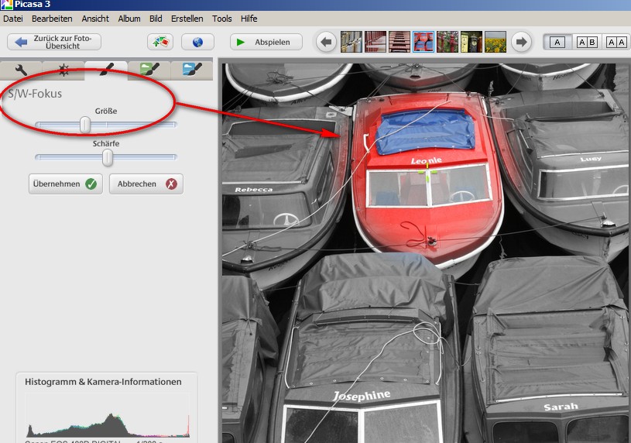Open the Tools menu
The width and height of the screenshot is (631, 443).
[x=221, y=18]
